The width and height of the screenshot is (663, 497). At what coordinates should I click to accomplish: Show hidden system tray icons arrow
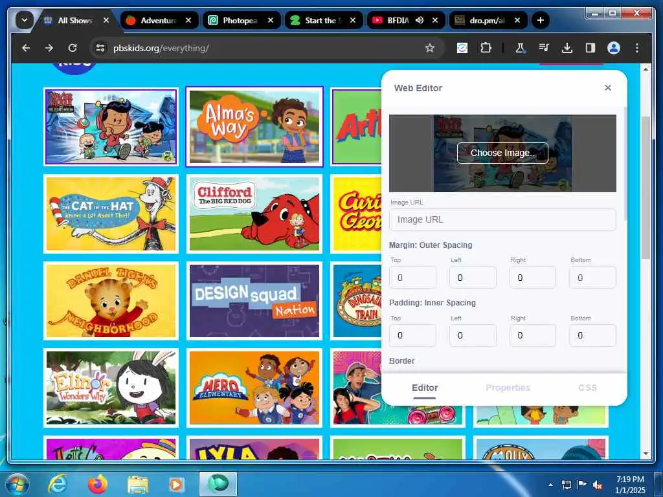(x=550, y=485)
